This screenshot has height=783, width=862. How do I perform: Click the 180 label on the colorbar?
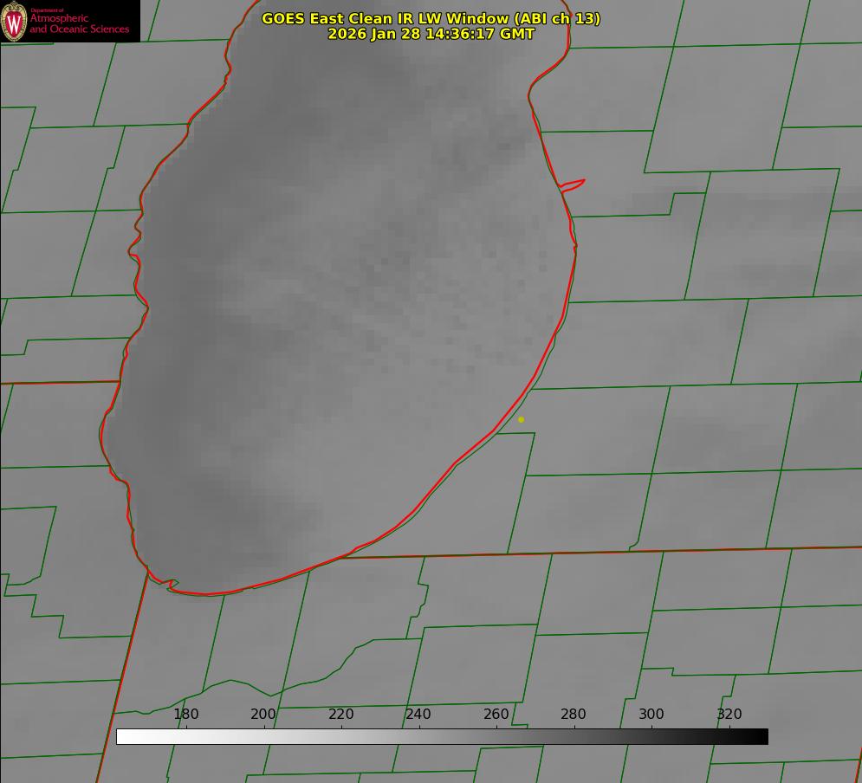click(x=186, y=715)
